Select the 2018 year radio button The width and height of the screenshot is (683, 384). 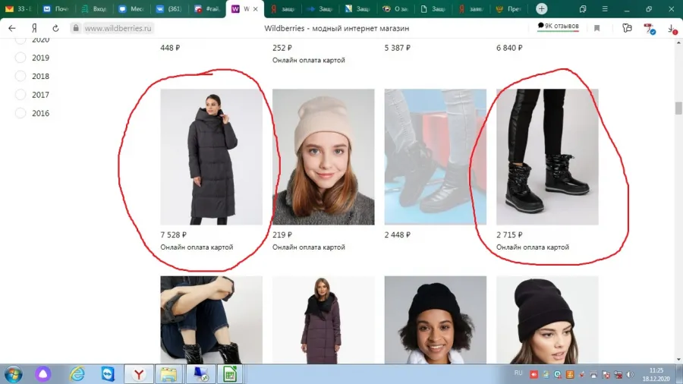click(x=20, y=76)
